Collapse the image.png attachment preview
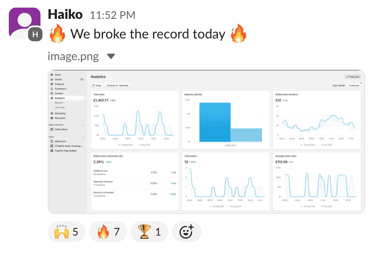375x254 pixels. pos(111,56)
